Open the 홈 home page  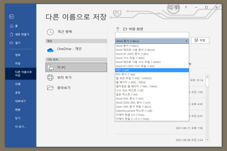(x=14, y=26)
